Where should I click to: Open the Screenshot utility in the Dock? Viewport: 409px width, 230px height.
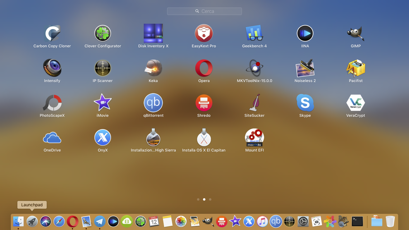pyautogui.click(x=316, y=221)
